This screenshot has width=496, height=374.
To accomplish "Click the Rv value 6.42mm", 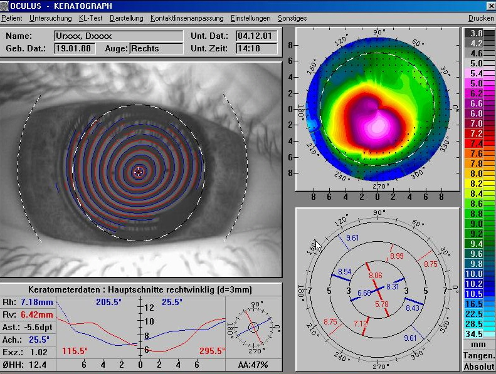I will [37, 315].
